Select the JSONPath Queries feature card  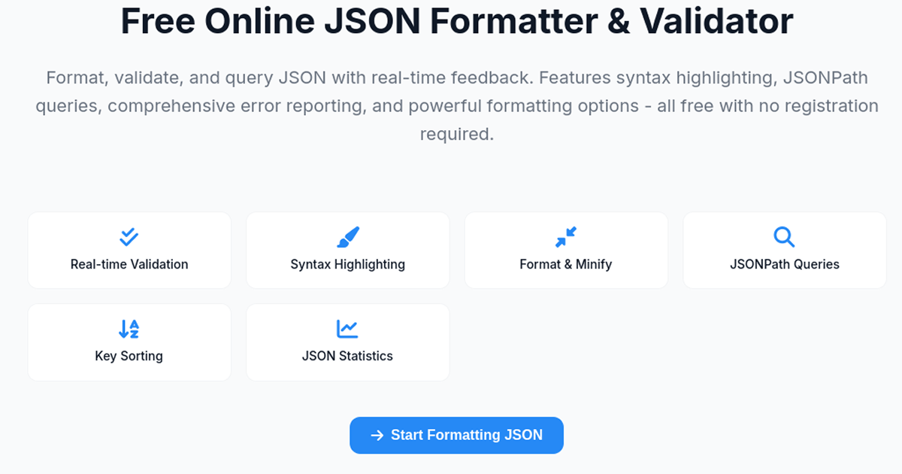point(784,250)
